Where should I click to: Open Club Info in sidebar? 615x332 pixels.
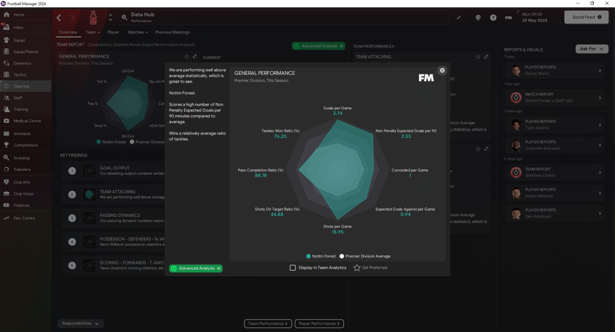[x=25, y=182]
